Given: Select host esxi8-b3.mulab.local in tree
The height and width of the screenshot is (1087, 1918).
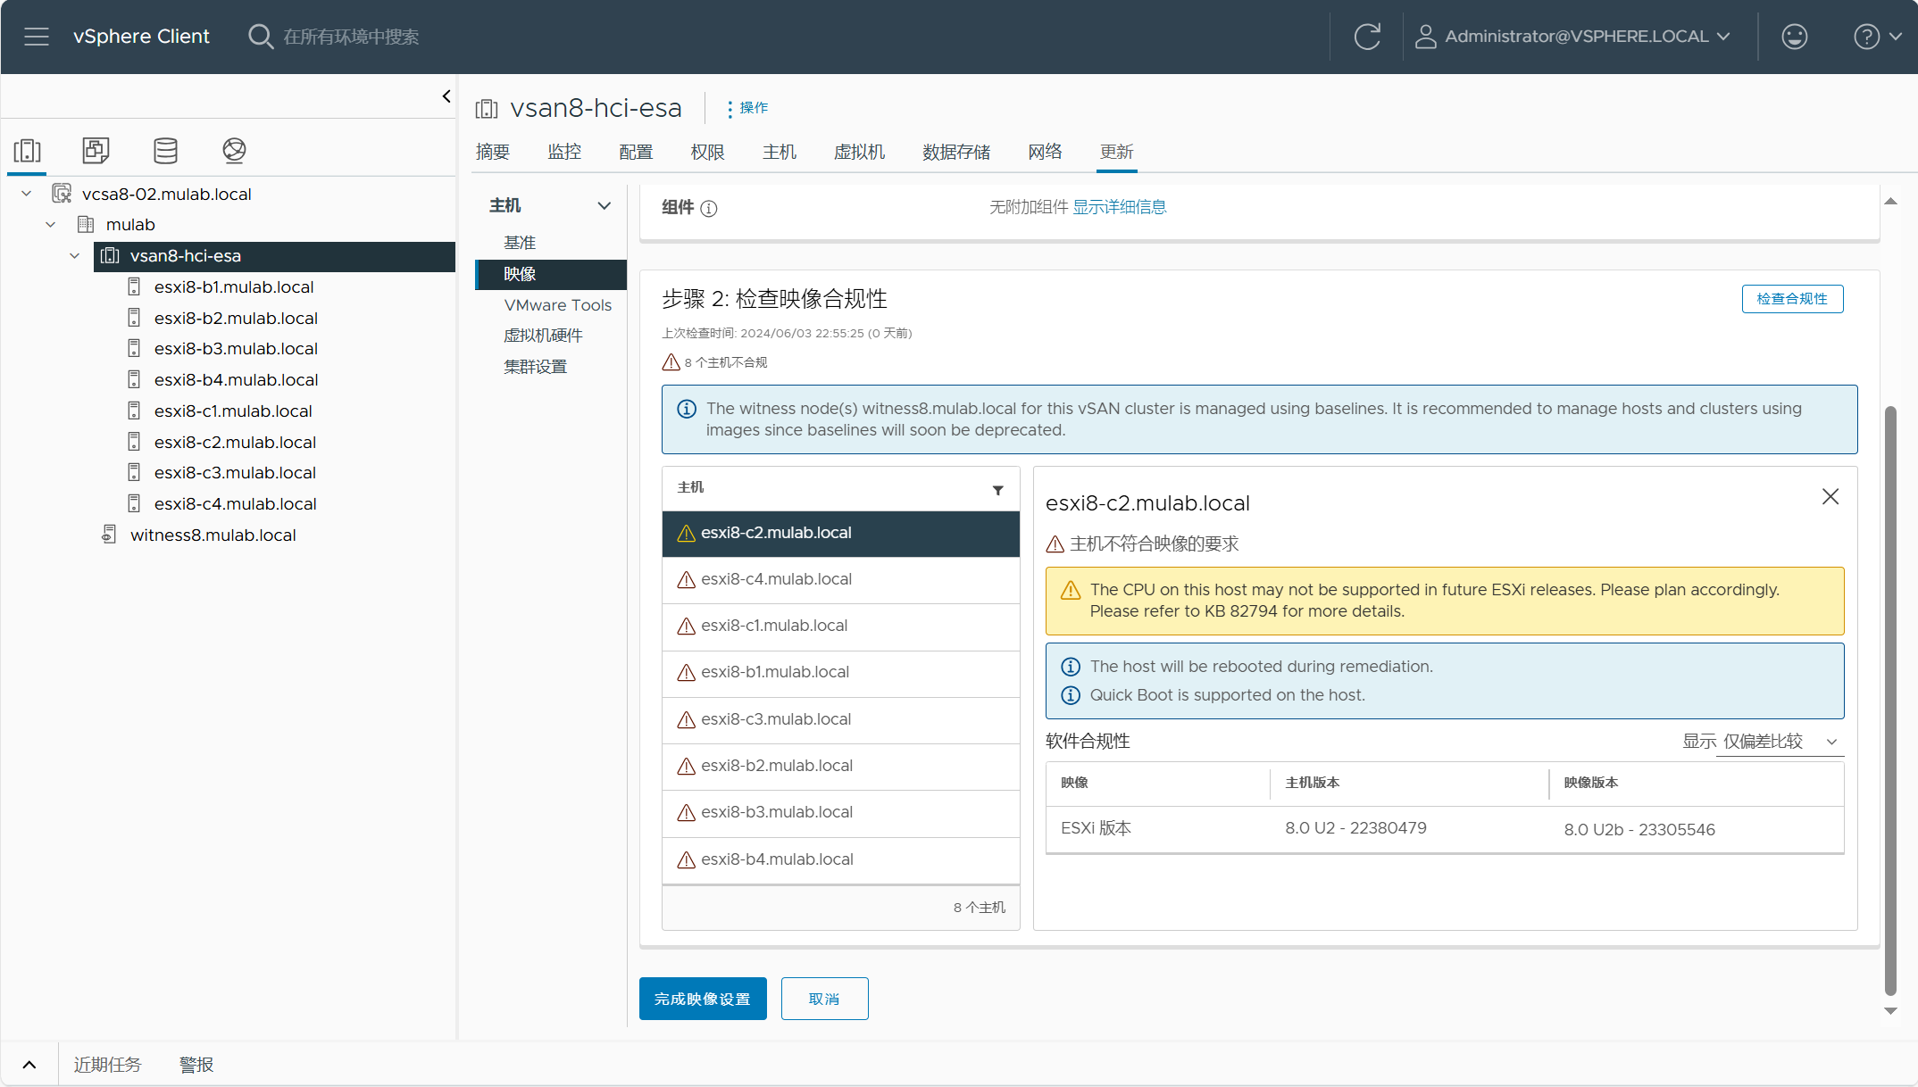Looking at the screenshot, I should coord(236,349).
